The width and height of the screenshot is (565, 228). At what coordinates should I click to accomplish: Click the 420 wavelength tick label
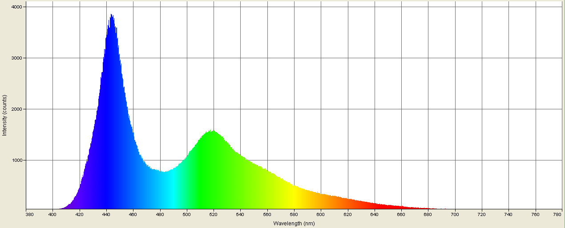tap(80, 215)
